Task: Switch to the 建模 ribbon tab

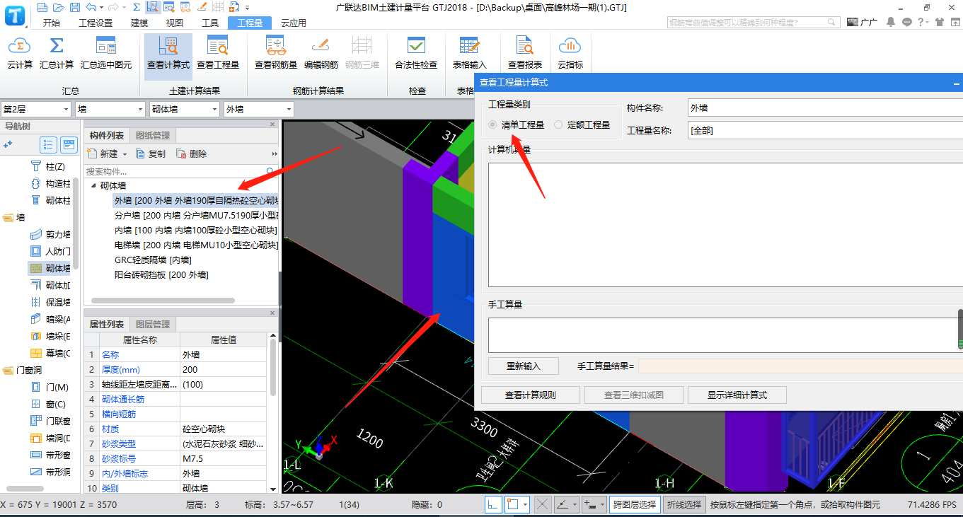Action: click(x=139, y=23)
